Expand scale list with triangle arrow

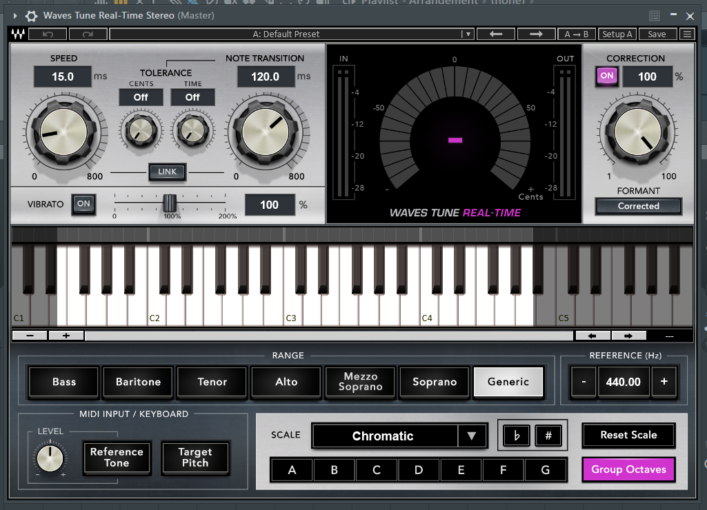pyautogui.click(x=472, y=436)
